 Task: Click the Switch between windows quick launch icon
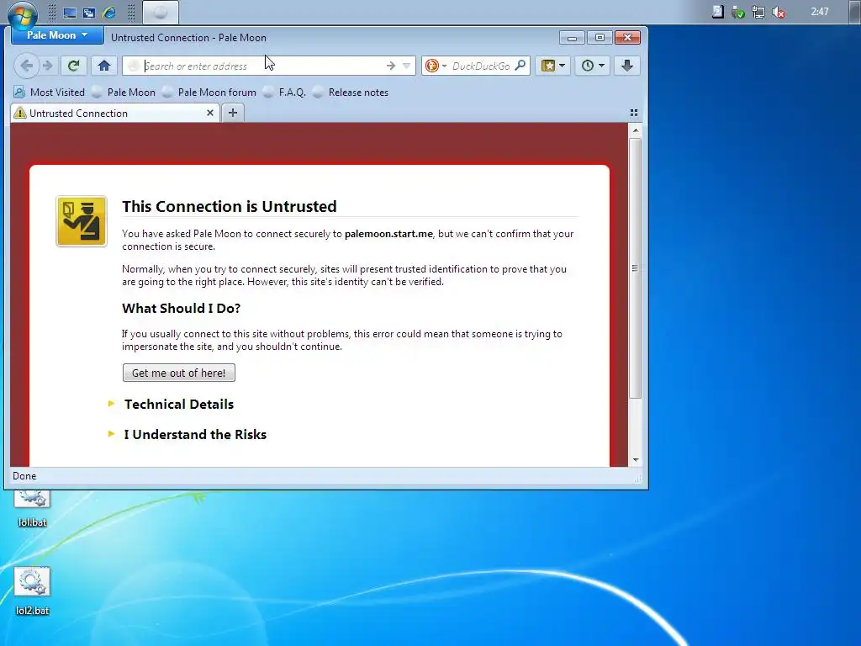click(x=89, y=12)
